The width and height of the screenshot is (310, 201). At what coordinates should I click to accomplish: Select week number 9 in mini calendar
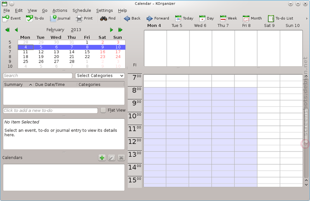tap(10, 62)
